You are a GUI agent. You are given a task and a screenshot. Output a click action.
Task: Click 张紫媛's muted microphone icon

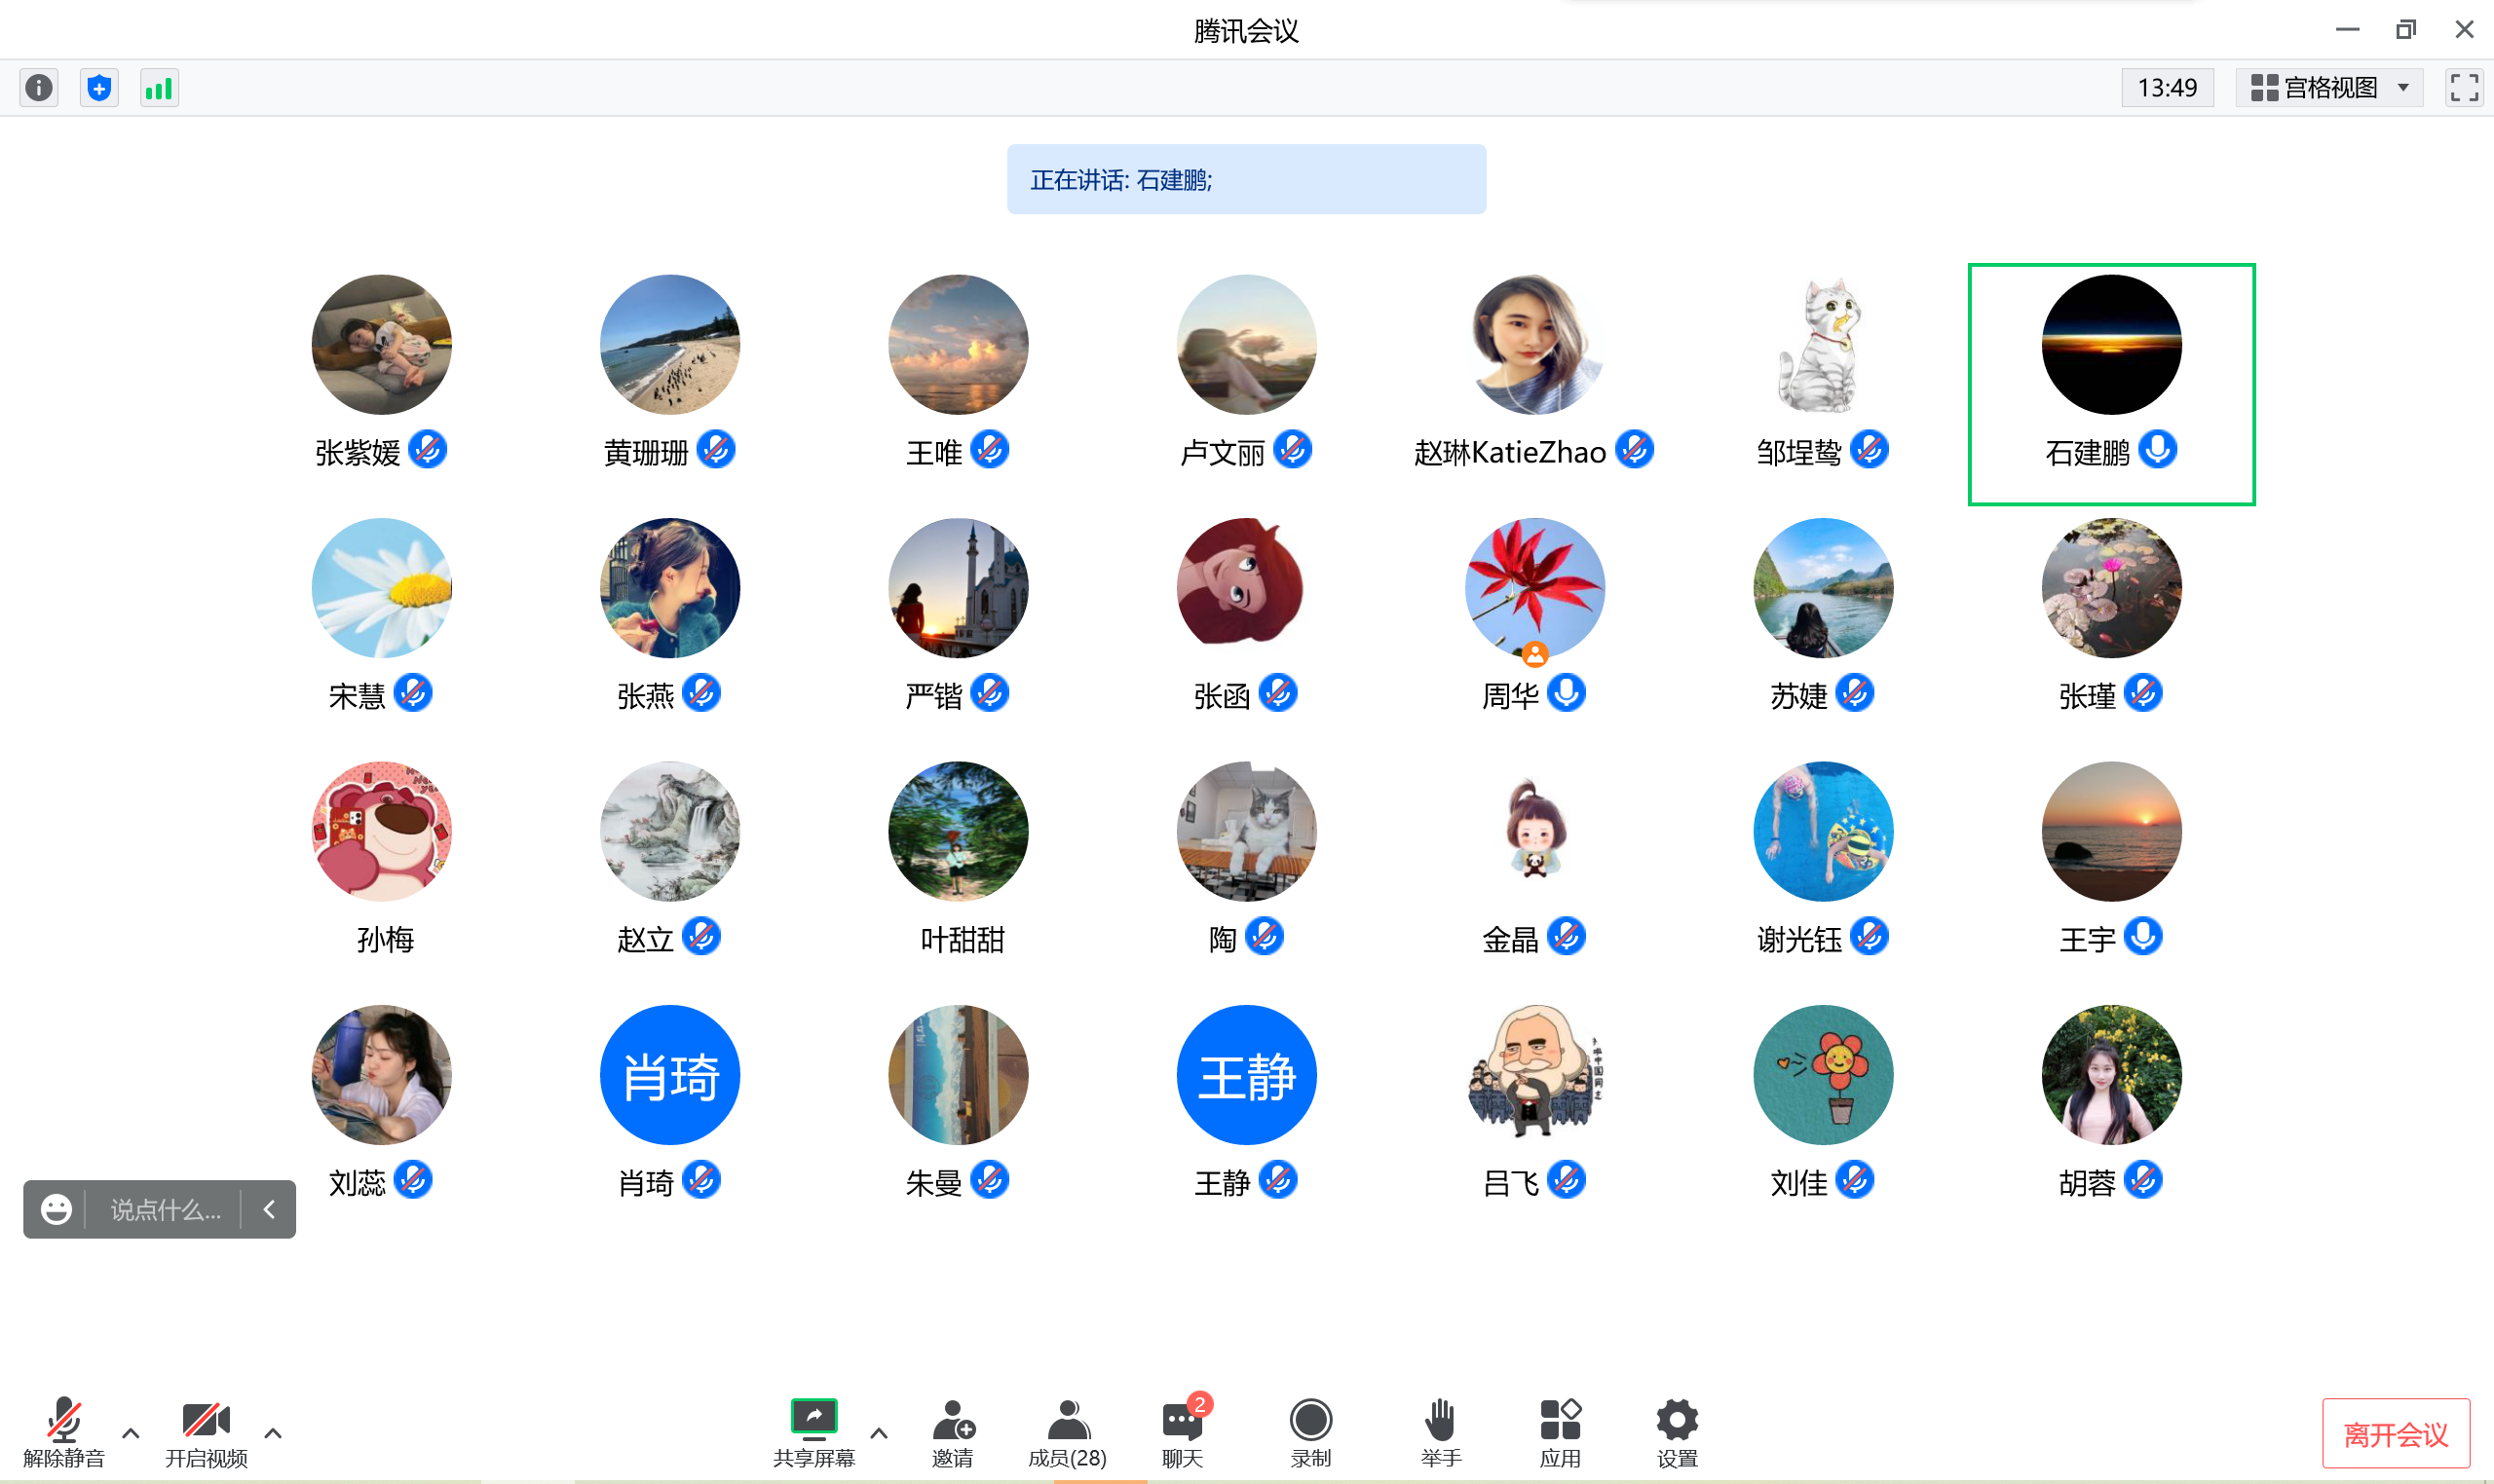[429, 451]
